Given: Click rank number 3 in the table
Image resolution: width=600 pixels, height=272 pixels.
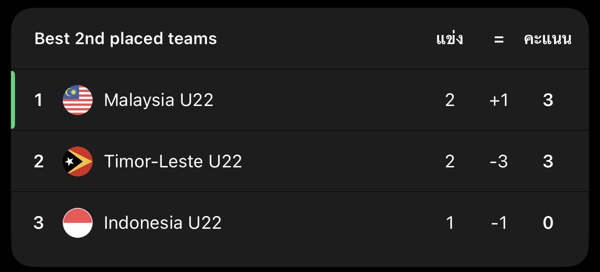Looking at the screenshot, I should click(39, 223).
